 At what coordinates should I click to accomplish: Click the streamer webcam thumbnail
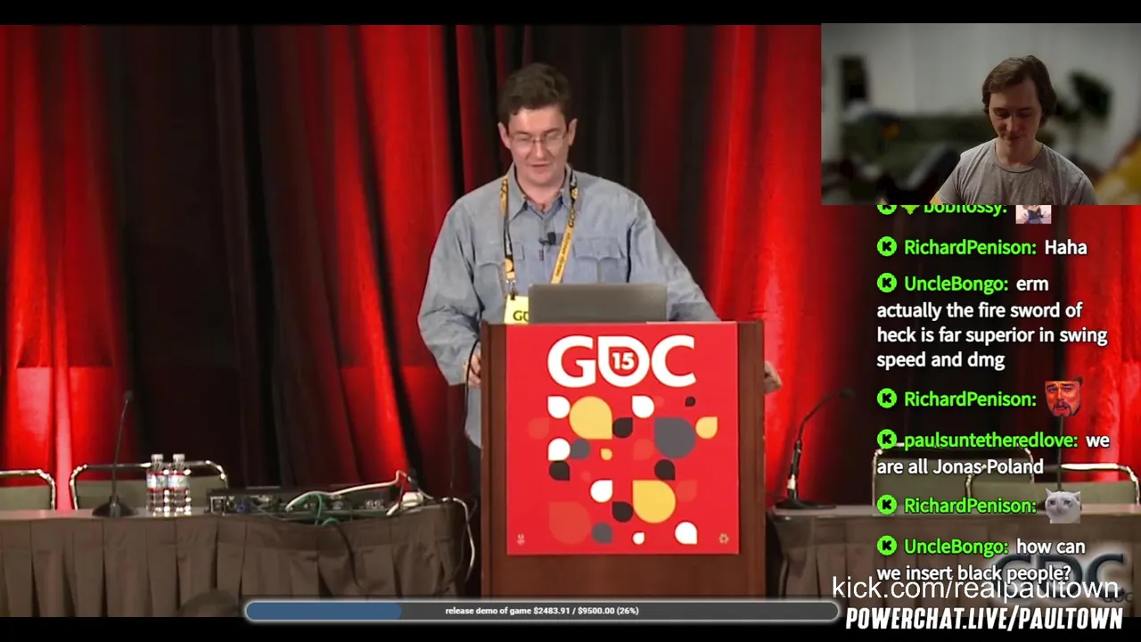point(981,114)
